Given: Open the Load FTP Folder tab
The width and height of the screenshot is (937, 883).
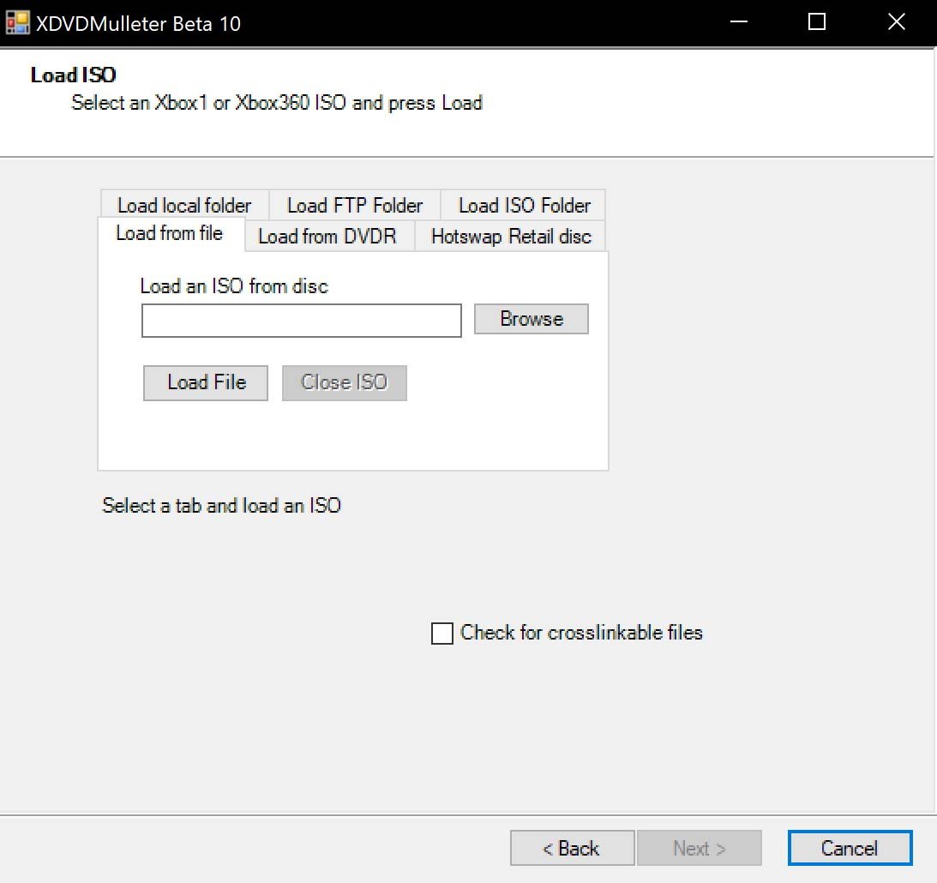Looking at the screenshot, I should click(x=355, y=206).
